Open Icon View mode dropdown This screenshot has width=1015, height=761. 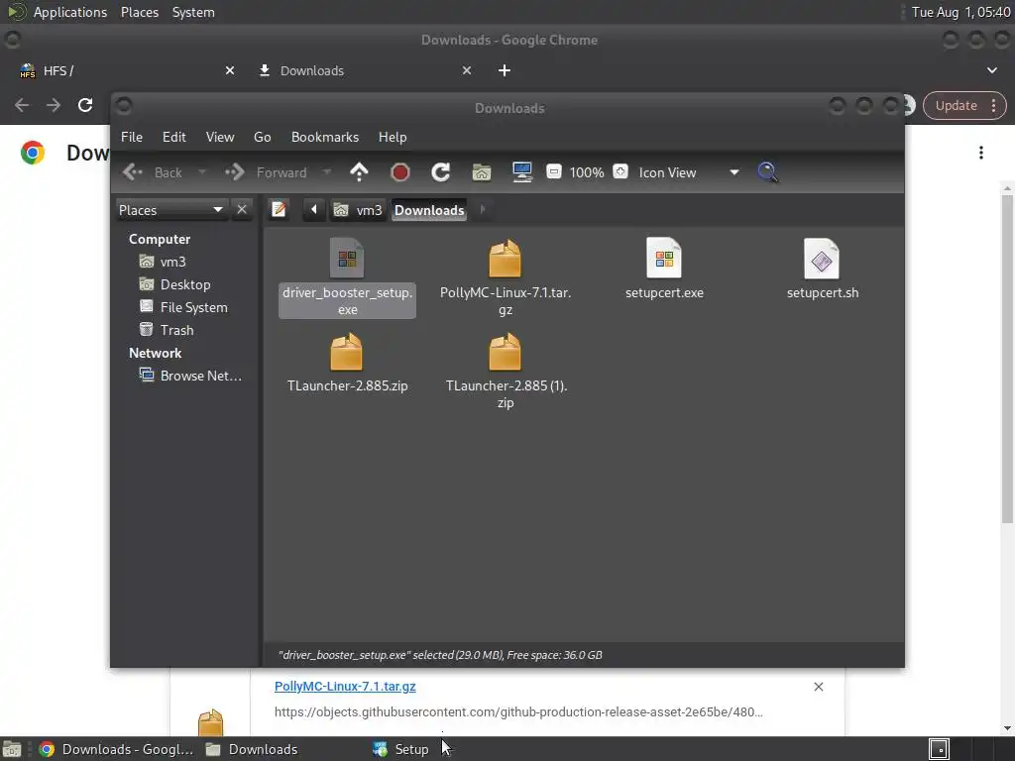point(689,172)
